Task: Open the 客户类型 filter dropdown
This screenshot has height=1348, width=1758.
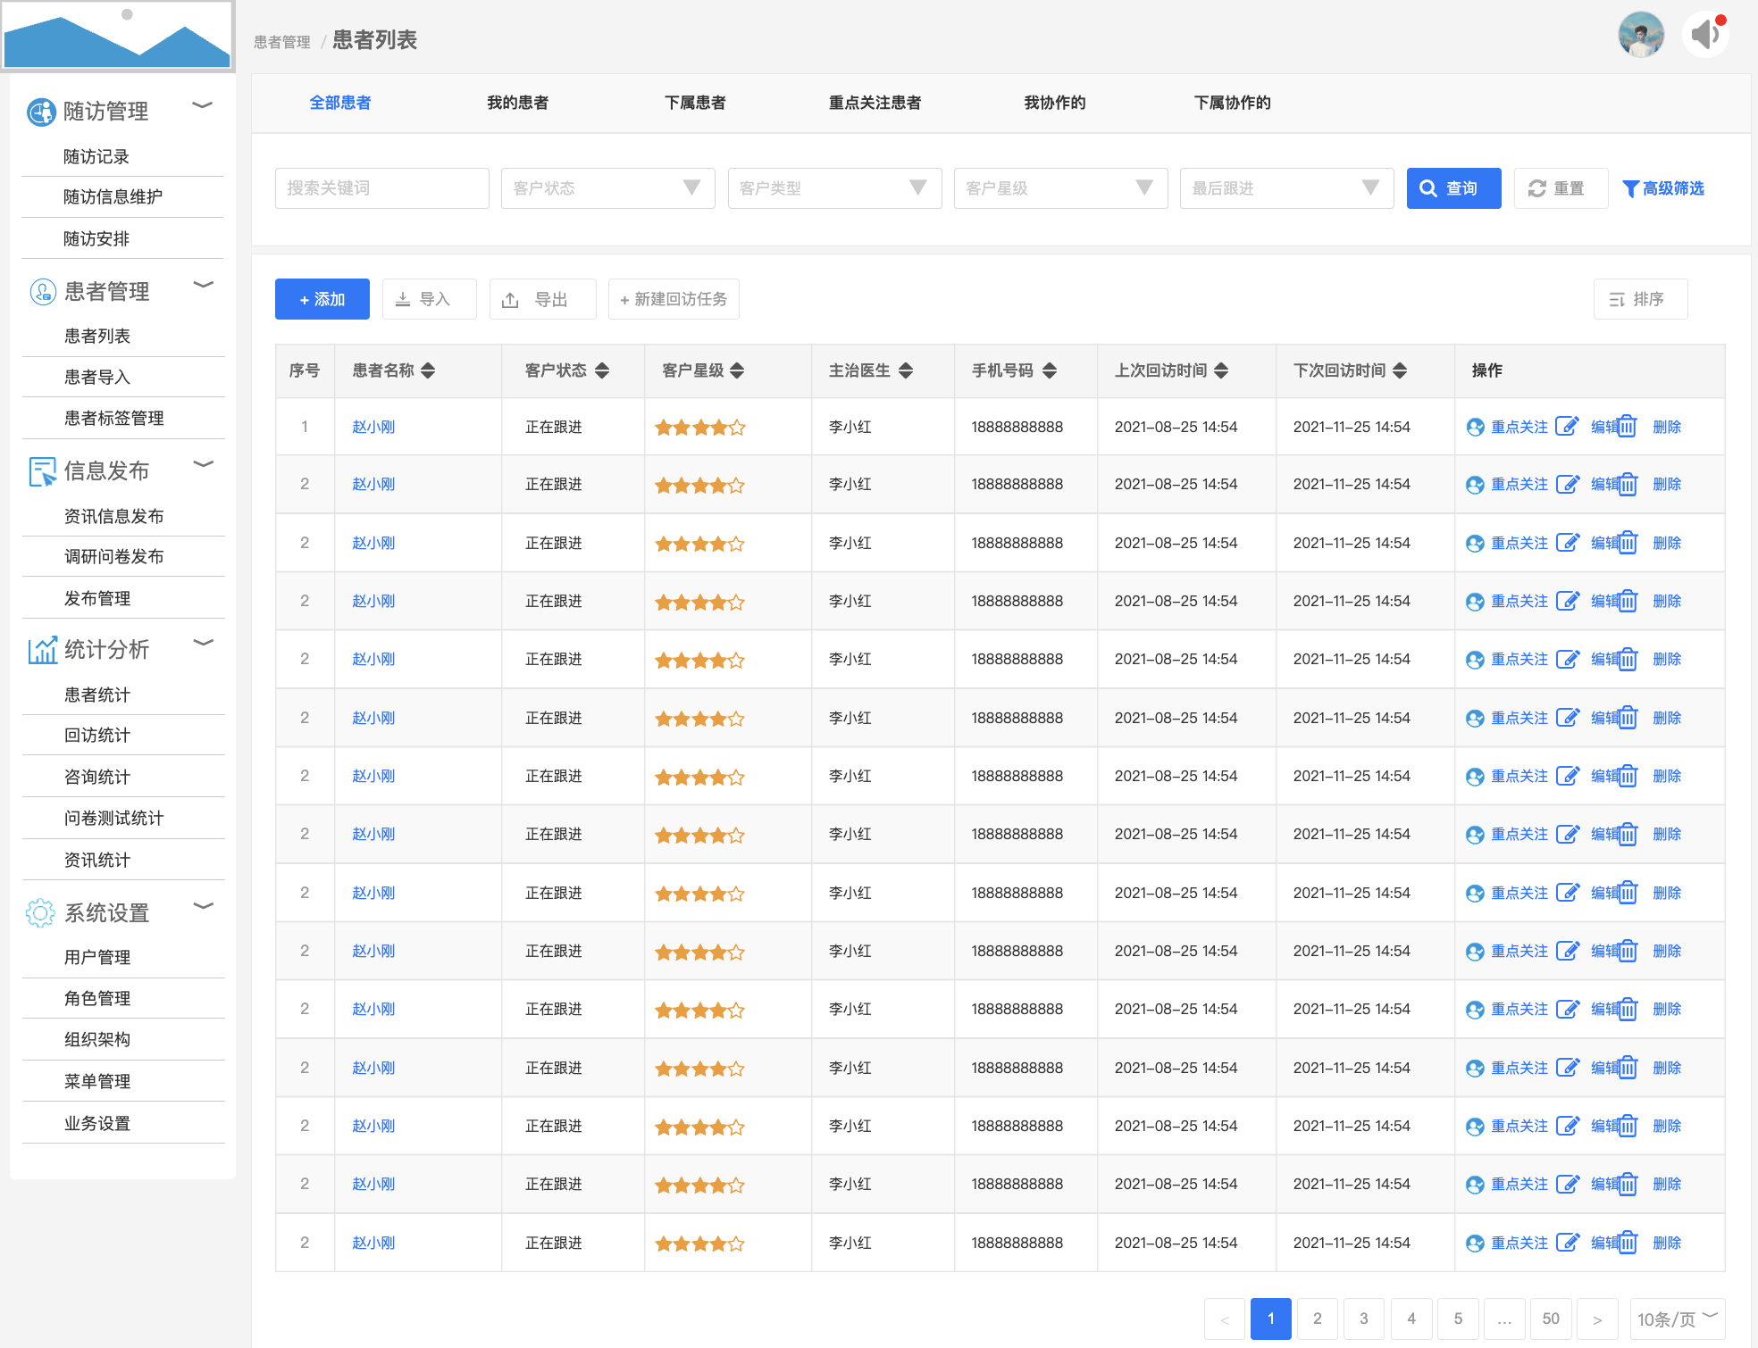Action: pos(835,188)
